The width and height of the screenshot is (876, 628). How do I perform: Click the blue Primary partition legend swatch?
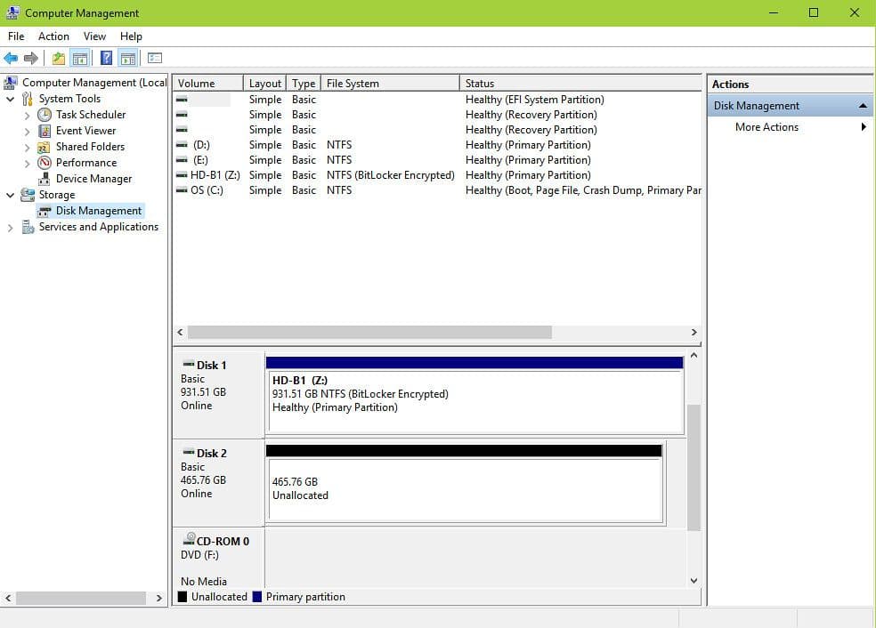257,597
